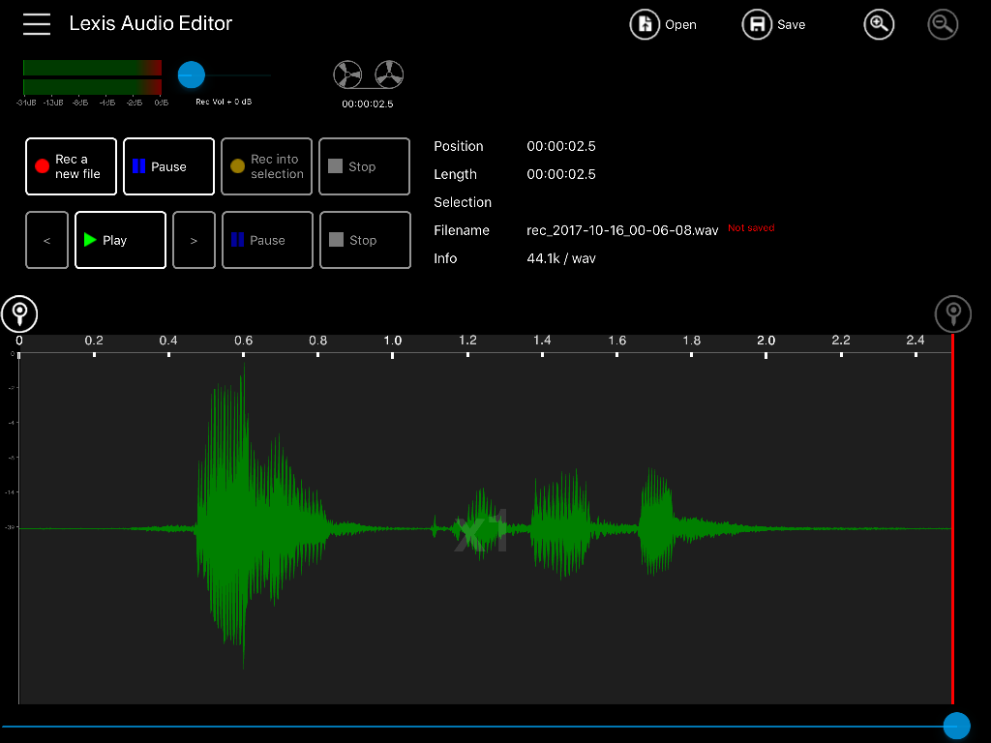Pause the playback
This screenshot has height=743, width=991.
pos(267,240)
